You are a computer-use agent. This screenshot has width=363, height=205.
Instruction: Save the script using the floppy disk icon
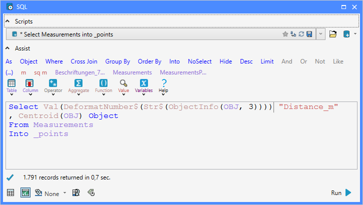pos(309,34)
